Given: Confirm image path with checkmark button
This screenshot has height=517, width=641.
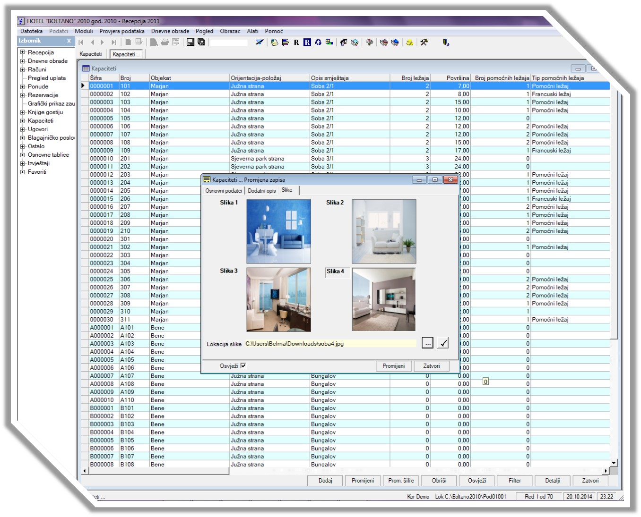Looking at the screenshot, I should pyautogui.click(x=443, y=343).
